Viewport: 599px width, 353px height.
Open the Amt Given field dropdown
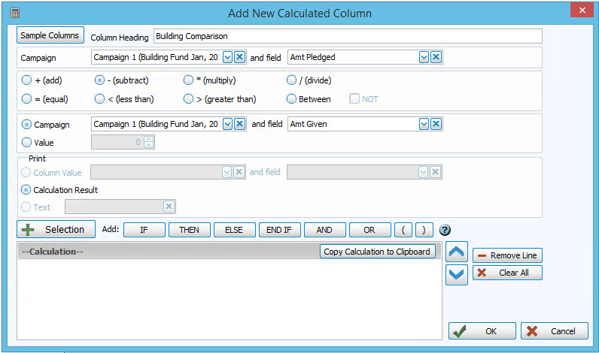click(424, 125)
